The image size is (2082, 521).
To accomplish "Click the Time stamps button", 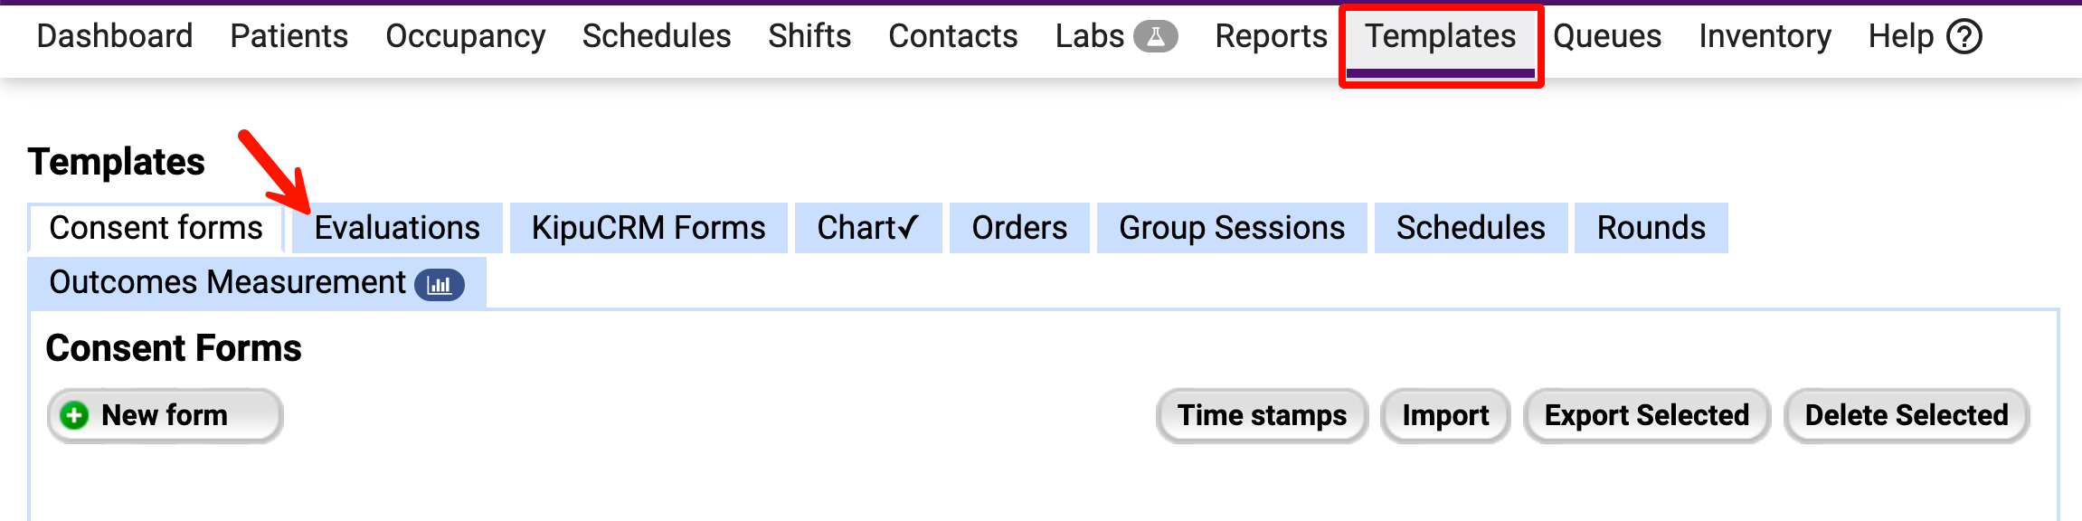I will 1262,415.
